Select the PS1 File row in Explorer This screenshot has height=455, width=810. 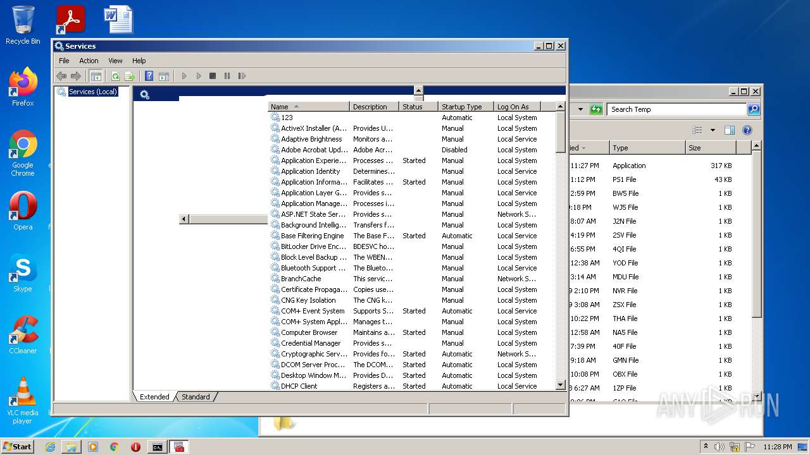click(660, 179)
